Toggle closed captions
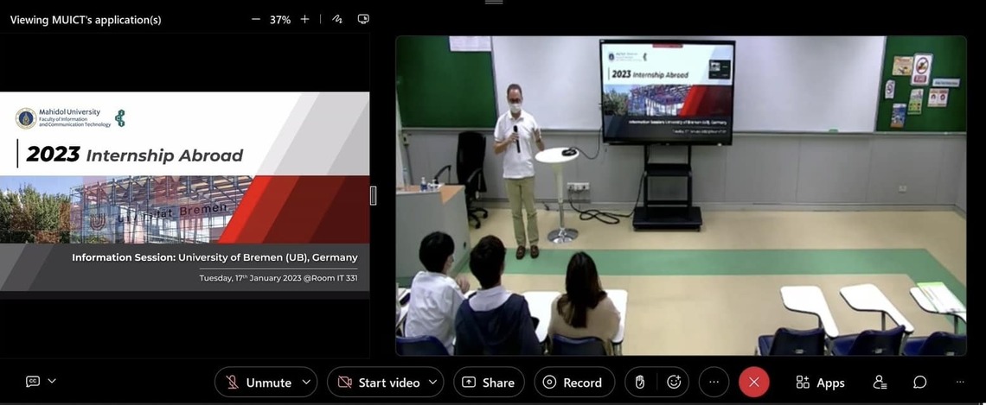Screen dimensions: 986x405 tap(33, 382)
